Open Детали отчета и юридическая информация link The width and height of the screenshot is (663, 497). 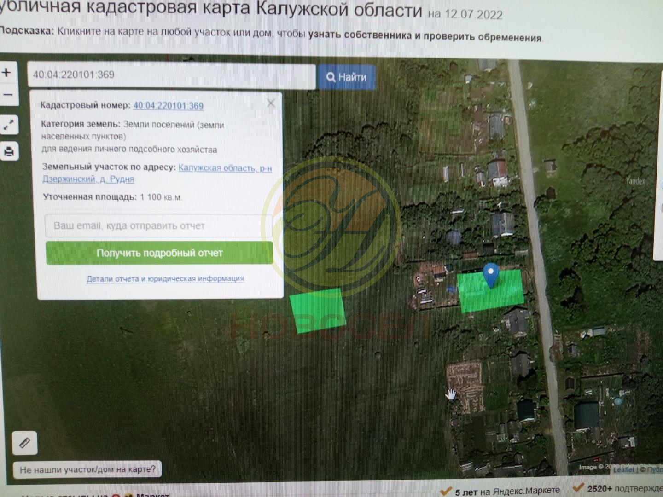165,279
